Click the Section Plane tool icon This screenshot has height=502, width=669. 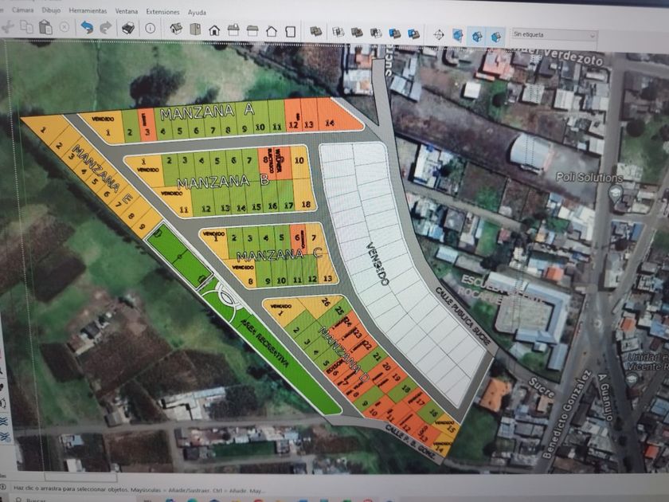pos(457,35)
